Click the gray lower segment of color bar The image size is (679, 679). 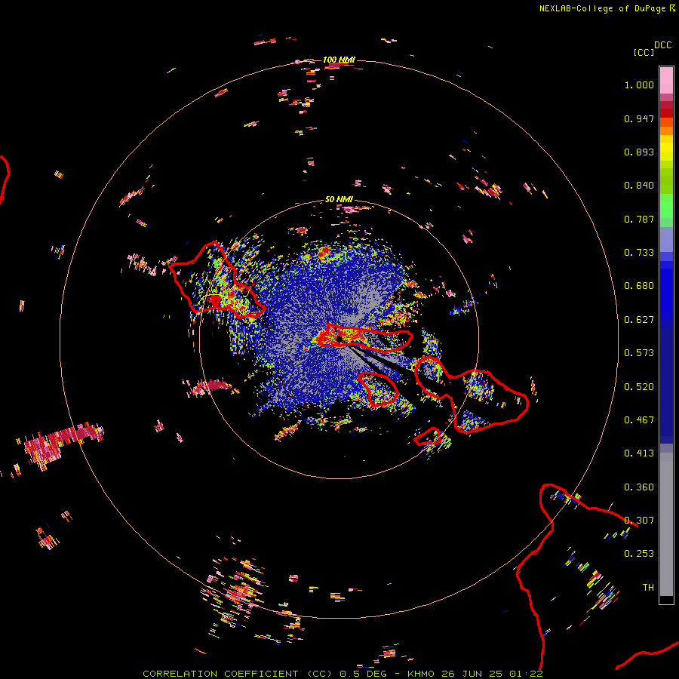(x=666, y=524)
